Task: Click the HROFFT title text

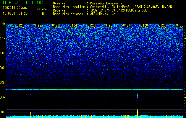Action: click(x=18, y=2)
